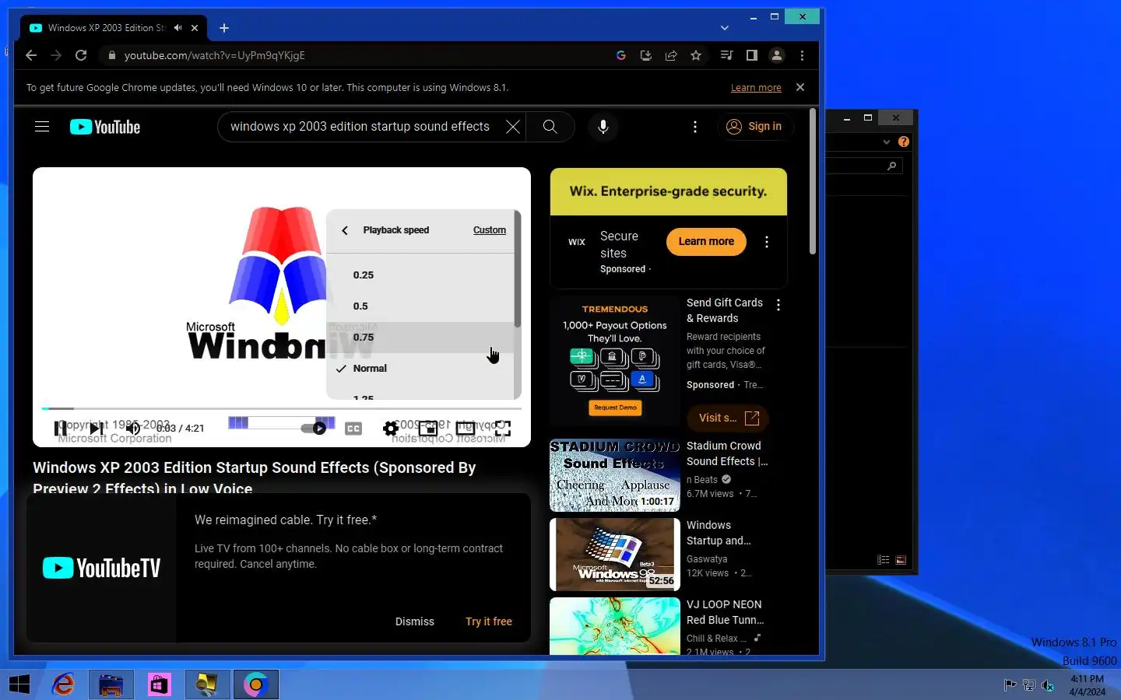Sign in to YouTube
The height and width of the screenshot is (700, 1121).
[x=754, y=127]
